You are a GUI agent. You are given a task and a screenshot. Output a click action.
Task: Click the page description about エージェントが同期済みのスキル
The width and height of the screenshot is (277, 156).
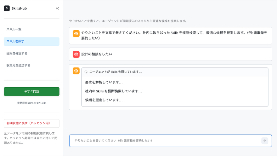pyautogui.click(x=128, y=21)
